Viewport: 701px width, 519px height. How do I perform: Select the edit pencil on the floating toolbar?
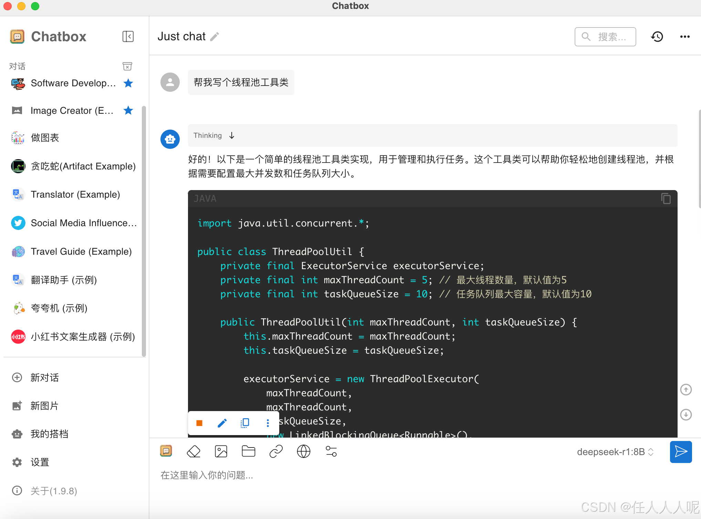[x=222, y=423]
